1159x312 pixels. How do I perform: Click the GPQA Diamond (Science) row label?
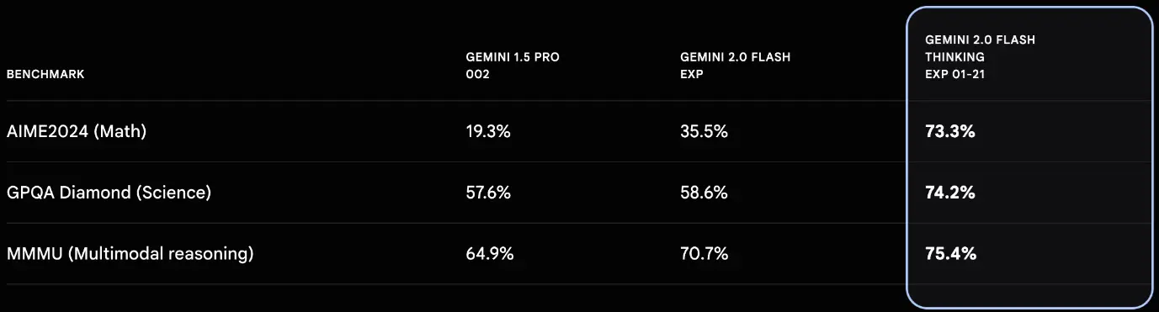tap(109, 193)
